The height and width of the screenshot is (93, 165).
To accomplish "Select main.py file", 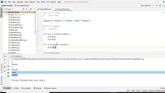I will pyautogui.click(x=13, y=53).
